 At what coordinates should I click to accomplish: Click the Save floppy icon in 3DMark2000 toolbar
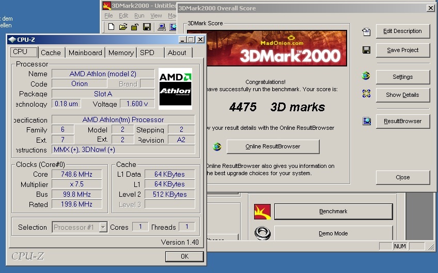(x=147, y=27)
